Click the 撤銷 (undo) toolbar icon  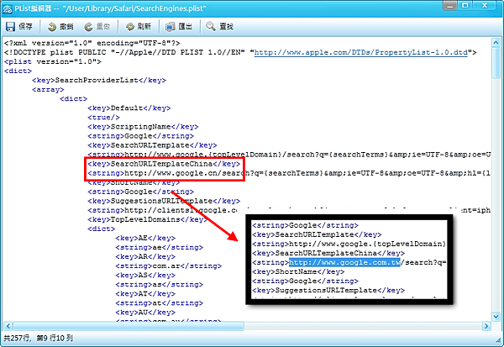(x=52, y=27)
